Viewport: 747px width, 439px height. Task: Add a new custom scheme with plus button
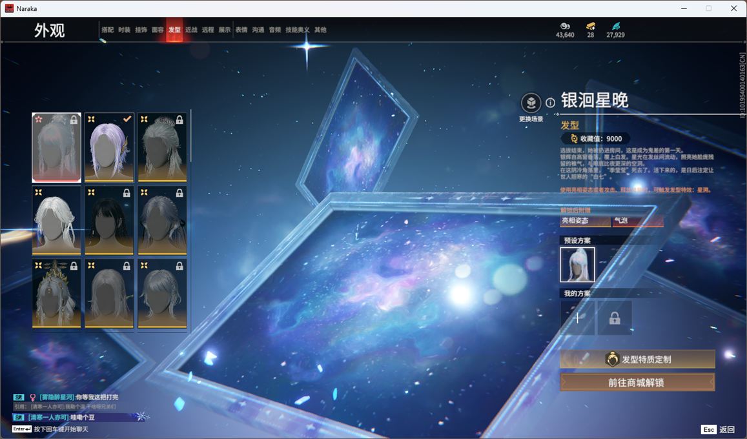click(577, 318)
